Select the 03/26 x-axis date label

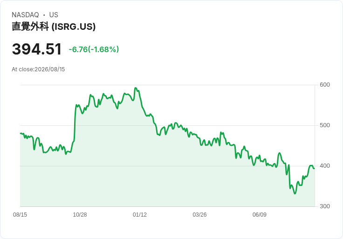click(x=199, y=214)
